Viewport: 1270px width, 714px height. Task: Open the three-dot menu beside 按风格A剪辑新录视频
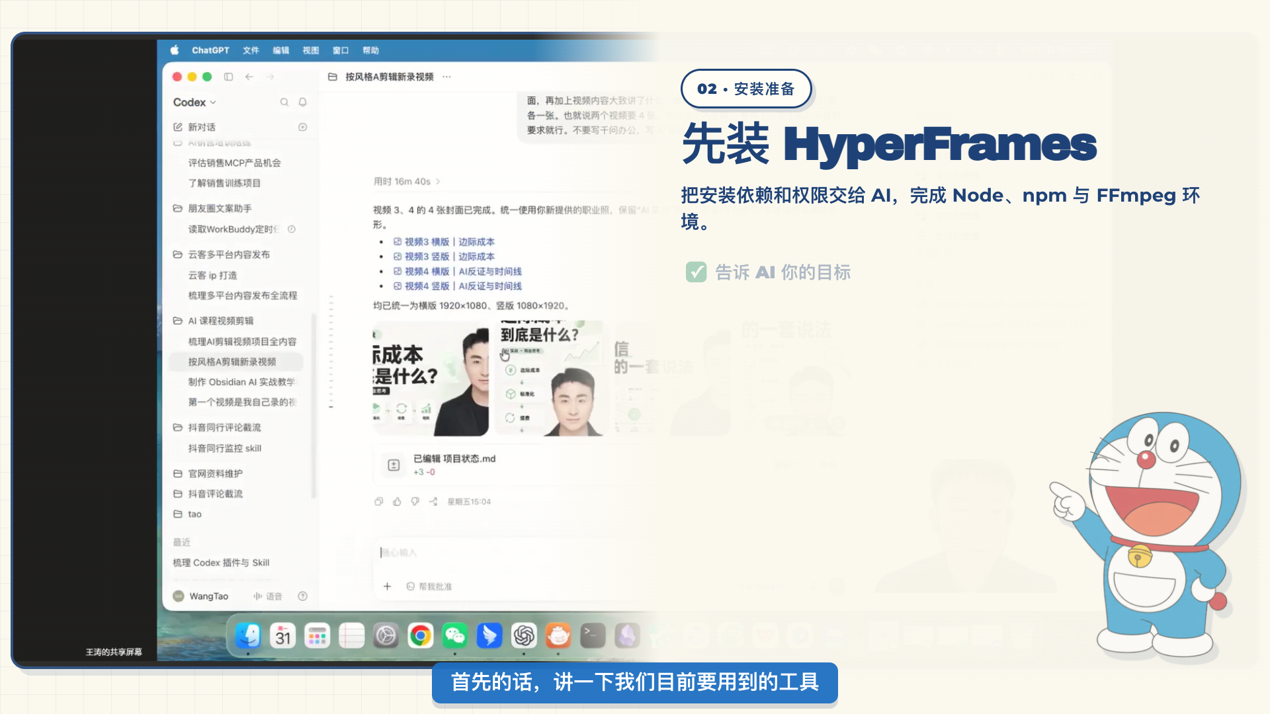click(447, 77)
